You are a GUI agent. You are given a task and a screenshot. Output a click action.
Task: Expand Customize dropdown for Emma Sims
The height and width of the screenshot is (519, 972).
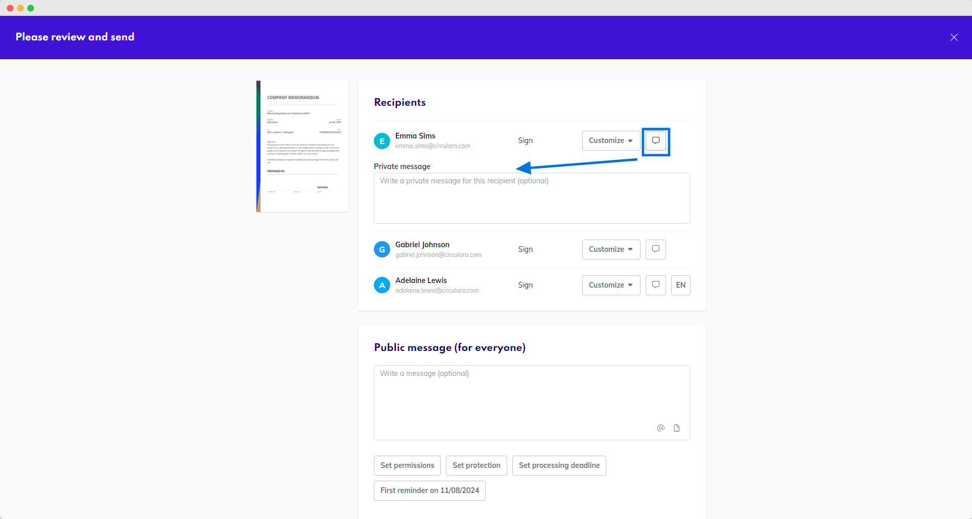point(611,141)
